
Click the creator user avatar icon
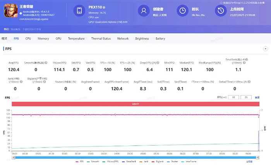144,11
